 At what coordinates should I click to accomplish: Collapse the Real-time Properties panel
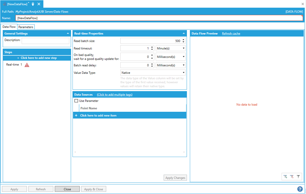[184, 33]
